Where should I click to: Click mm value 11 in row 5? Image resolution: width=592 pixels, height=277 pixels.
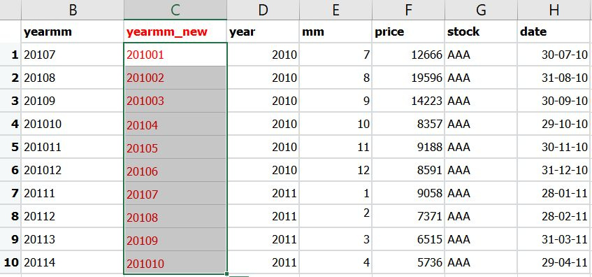point(335,147)
